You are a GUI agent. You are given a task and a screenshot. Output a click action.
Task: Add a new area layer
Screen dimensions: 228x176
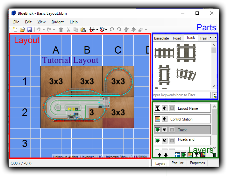click(190, 155)
